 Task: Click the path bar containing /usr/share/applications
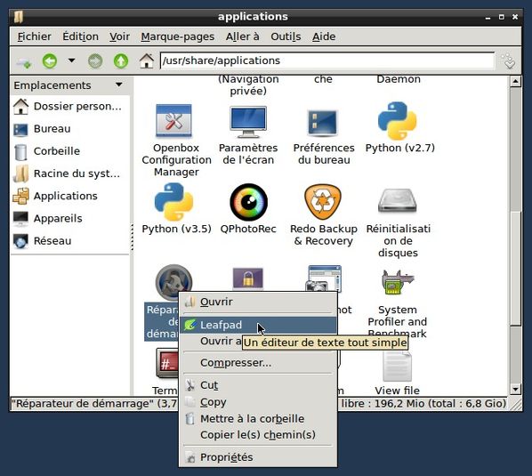click(327, 61)
